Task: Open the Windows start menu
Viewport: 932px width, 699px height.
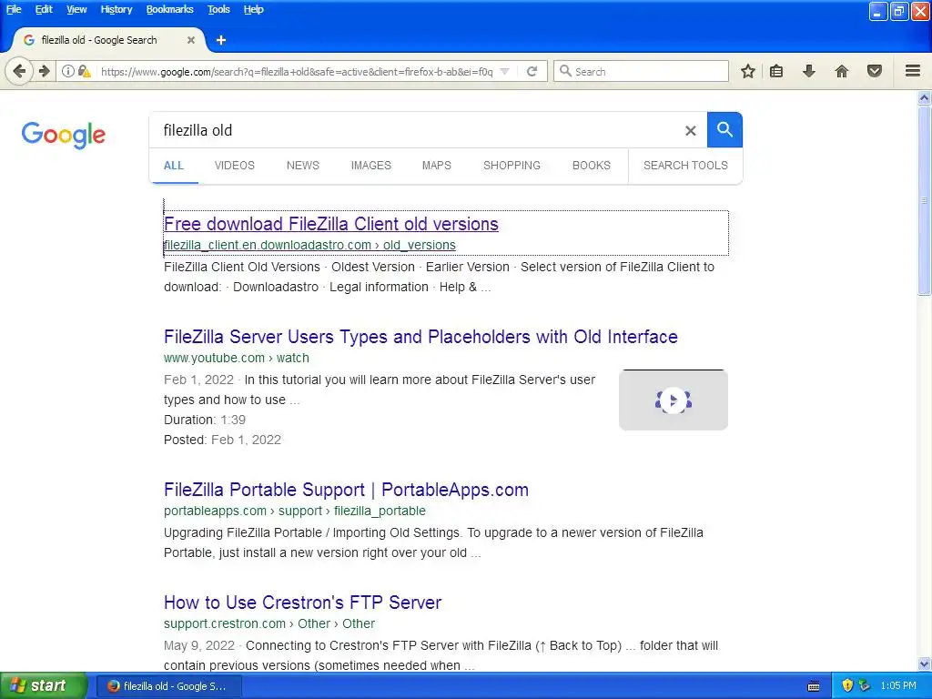Action: [43, 686]
